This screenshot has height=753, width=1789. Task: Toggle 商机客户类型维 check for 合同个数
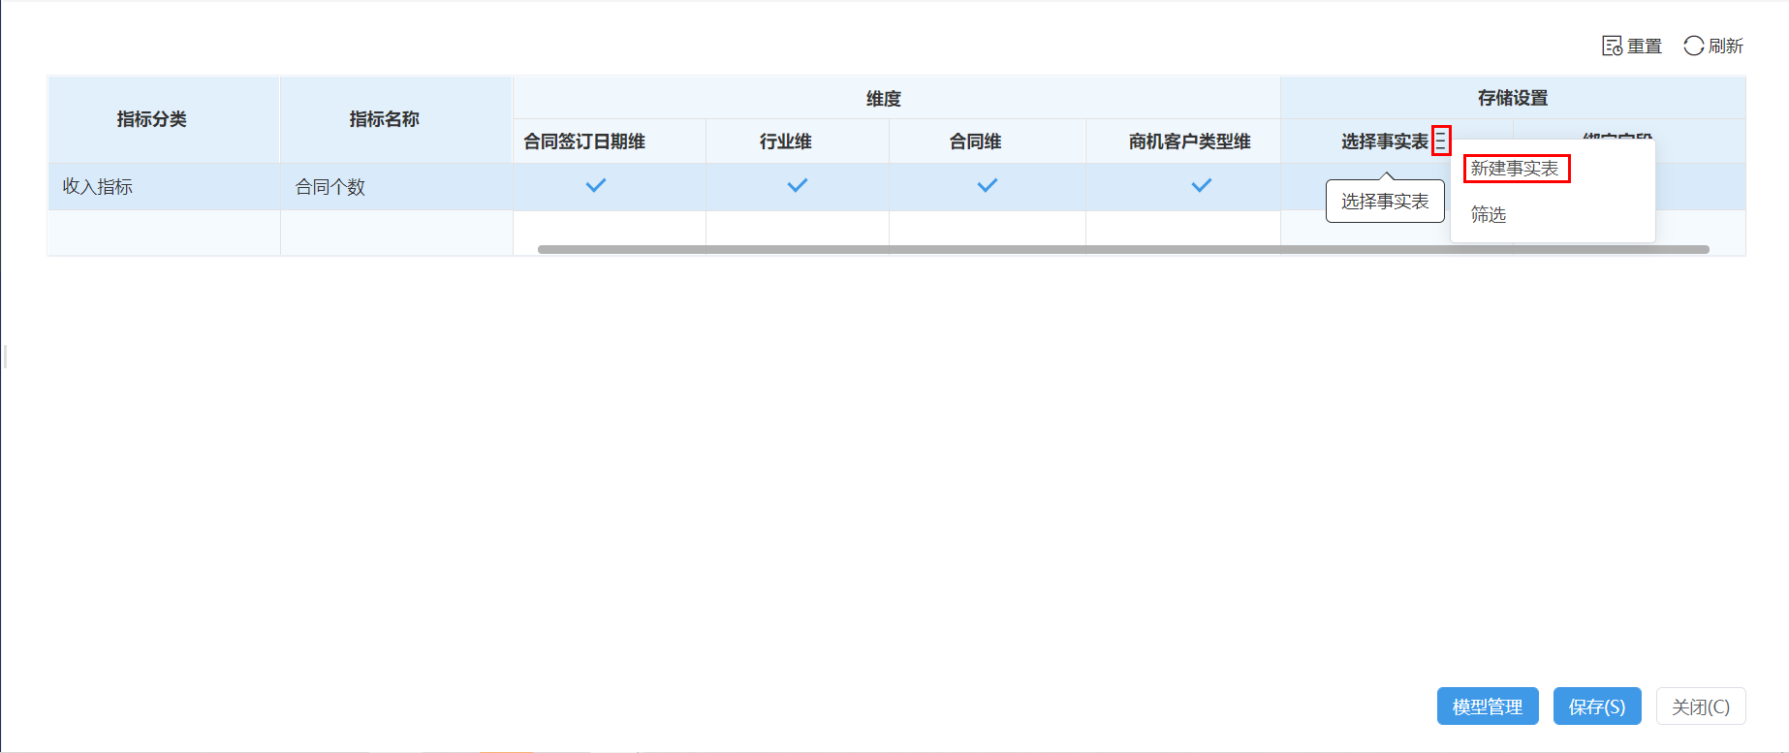pos(1202,185)
